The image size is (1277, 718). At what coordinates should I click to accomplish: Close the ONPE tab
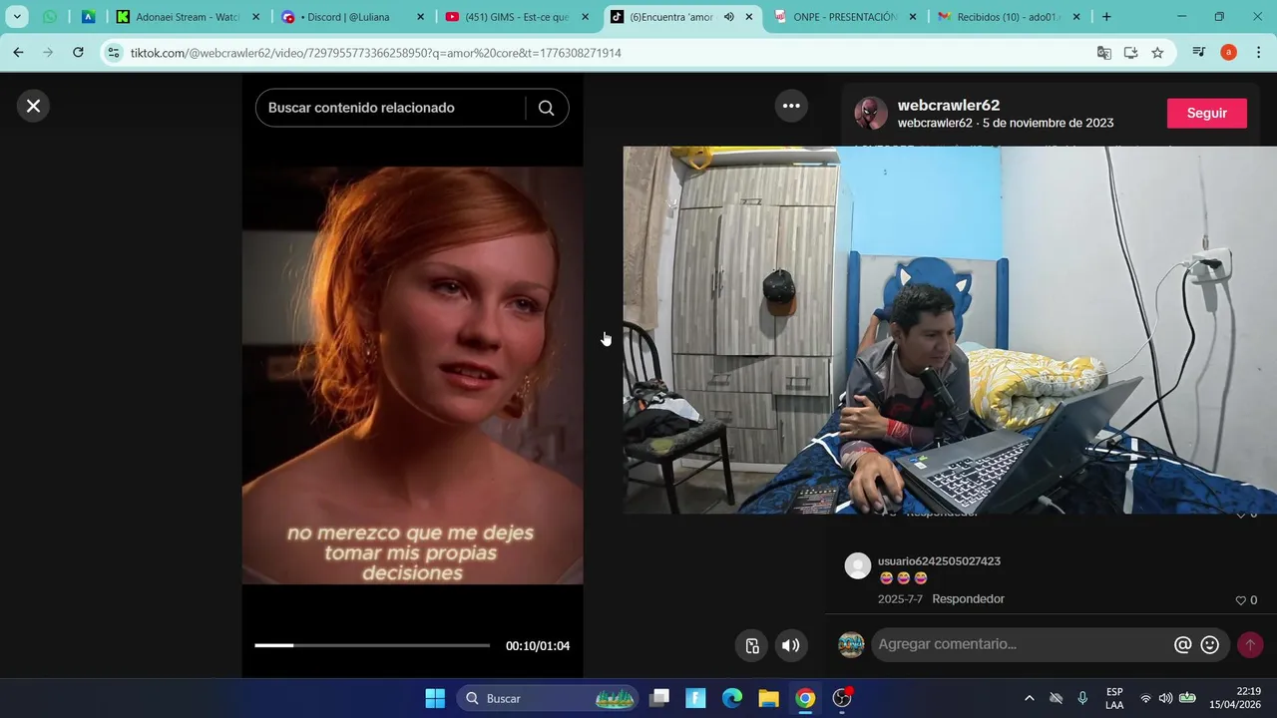[x=913, y=17]
